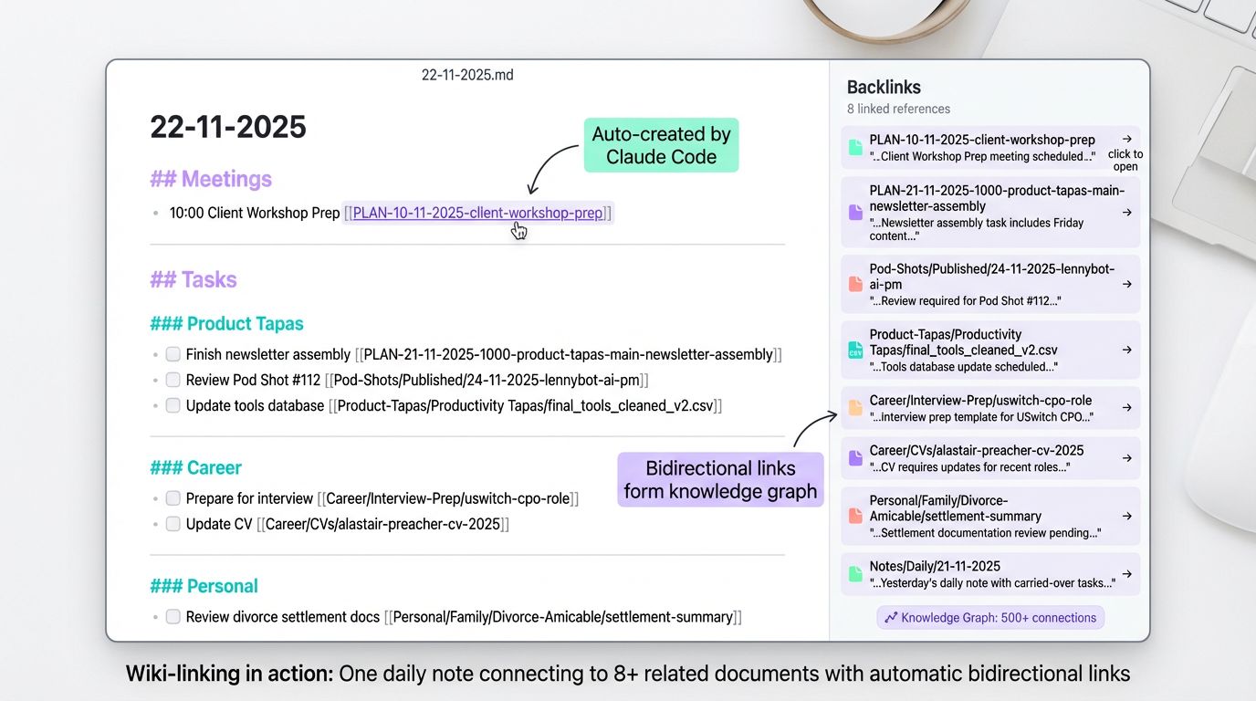Click snippet 'Settlement documentation review pending'

986,533
